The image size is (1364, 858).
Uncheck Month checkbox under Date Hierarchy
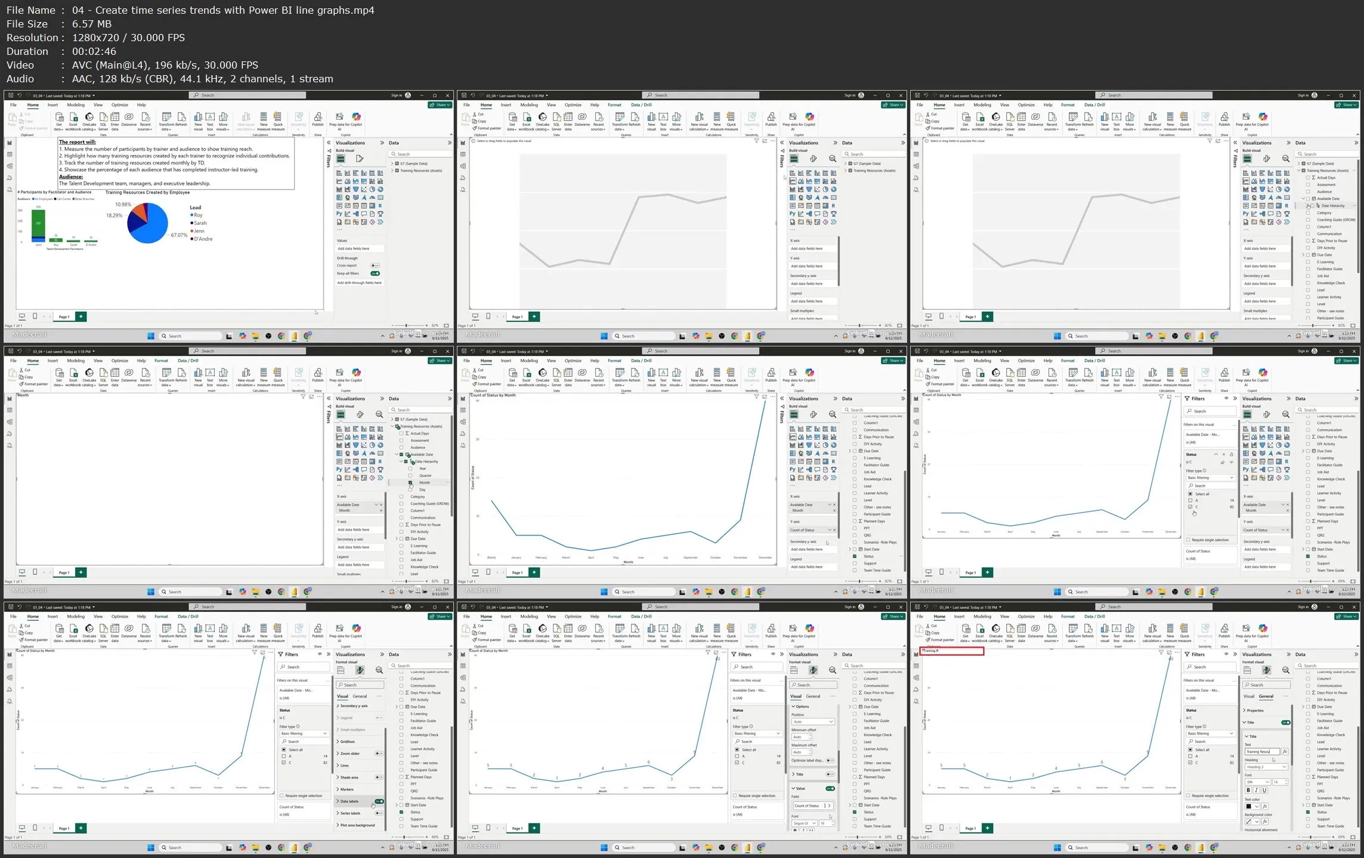tap(410, 482)
